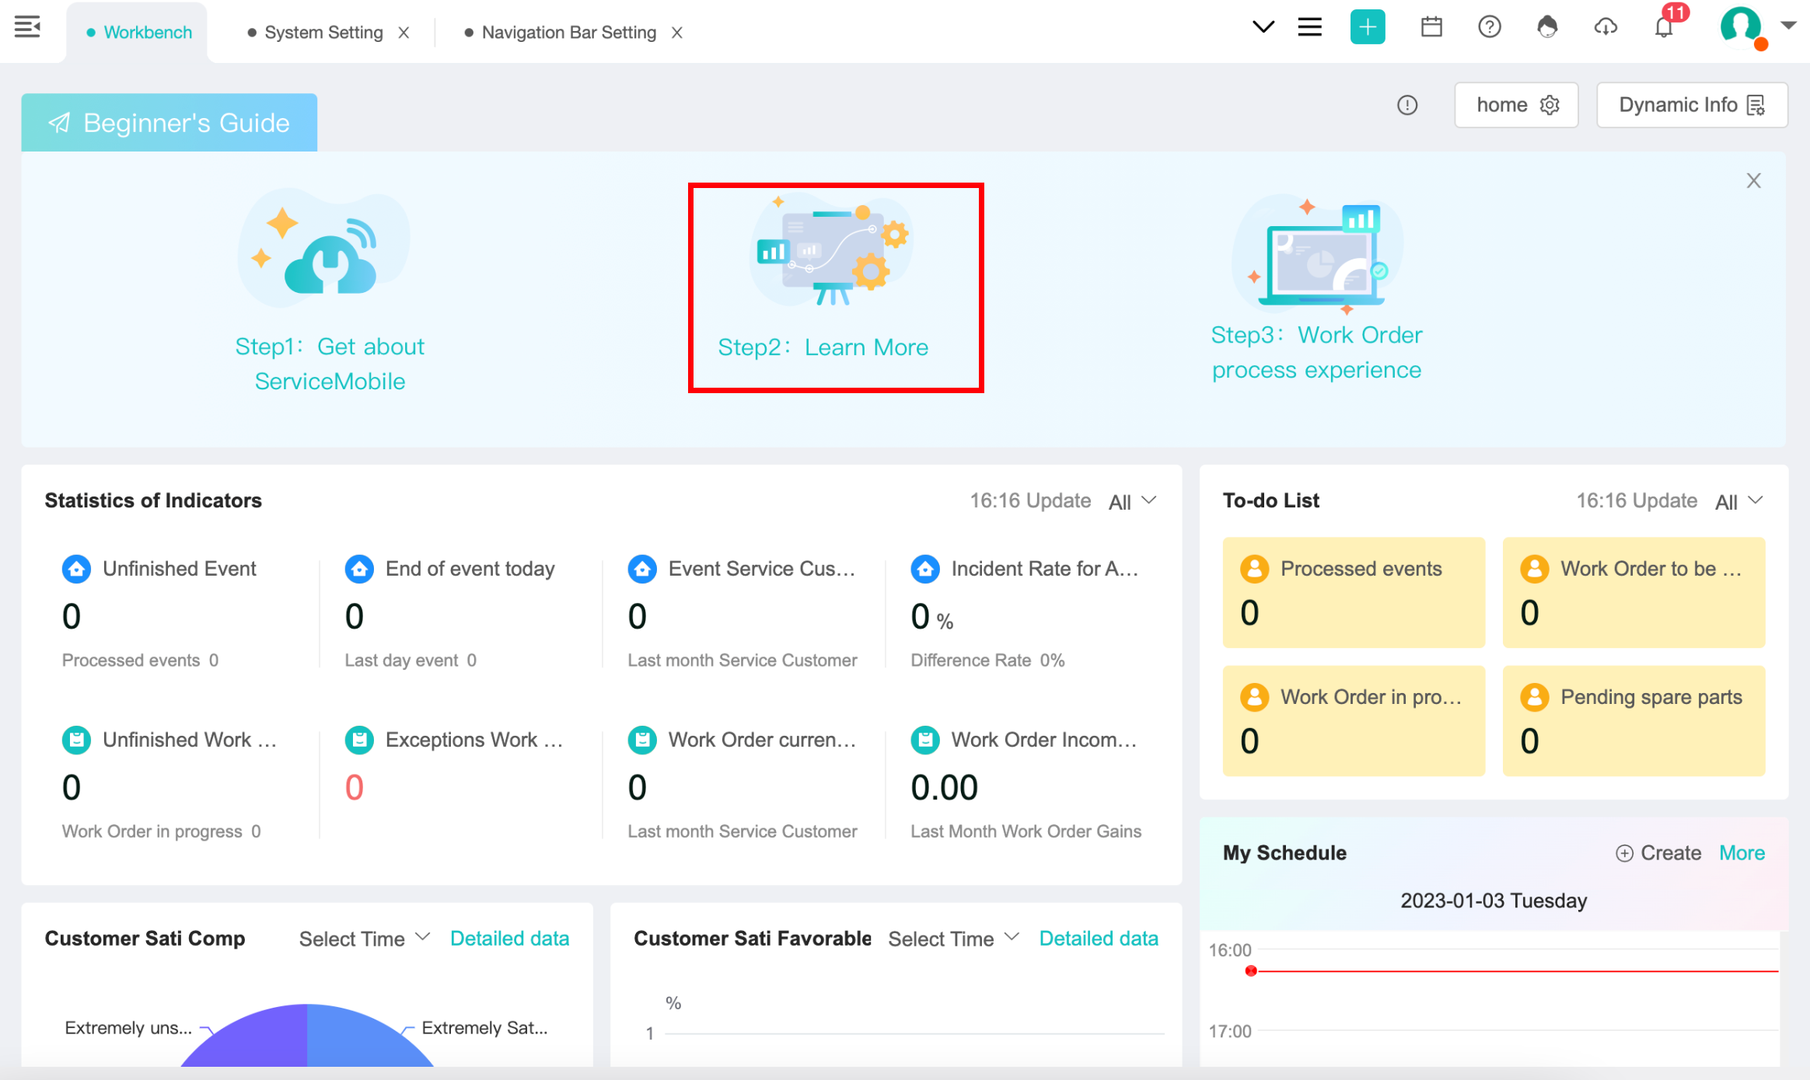The image size is (1810, 1080).
Task: Open the Processed events to-do card
Action: coord(1354,592)
